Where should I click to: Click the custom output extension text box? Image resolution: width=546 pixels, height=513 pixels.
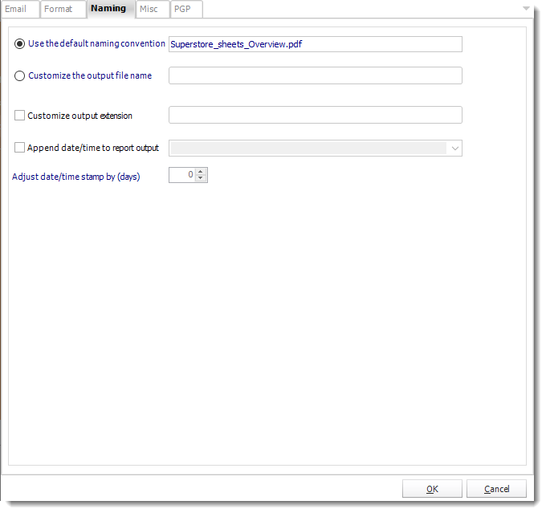click(315, 115)
